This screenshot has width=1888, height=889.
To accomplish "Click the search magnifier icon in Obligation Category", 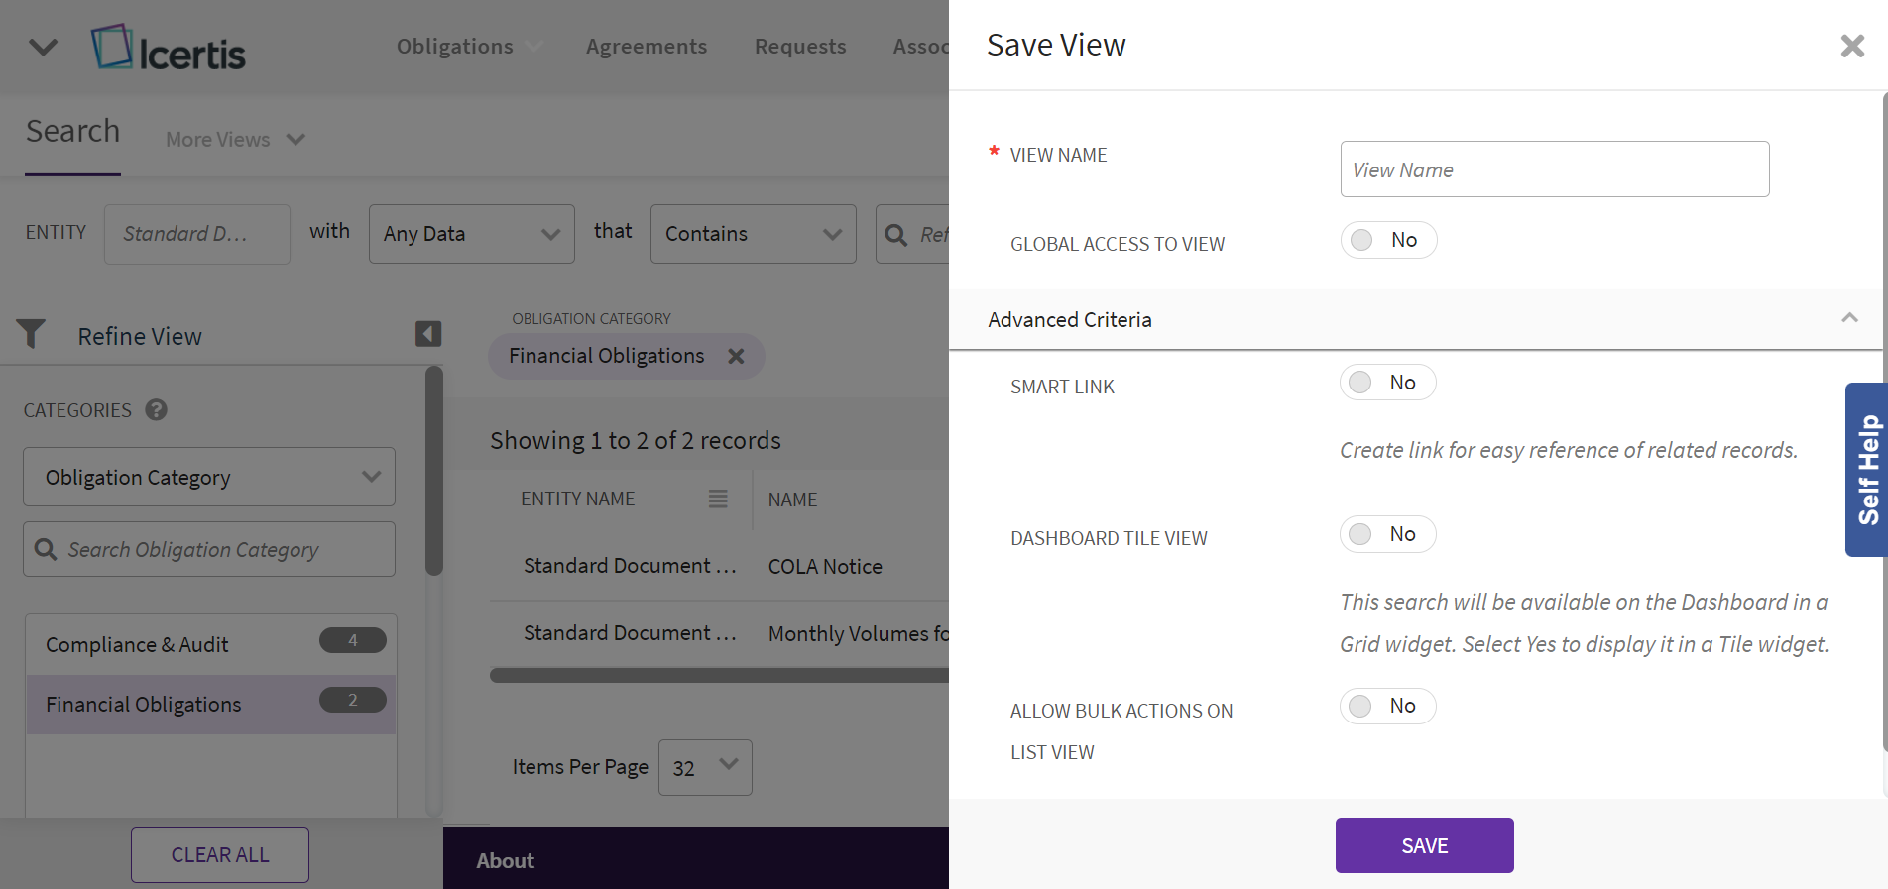I will [x=46, y=549].
